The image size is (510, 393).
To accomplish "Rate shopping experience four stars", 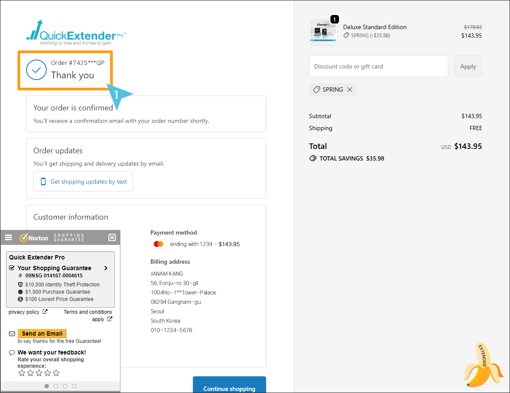I will pyautogui.click(x=48, y=373).
